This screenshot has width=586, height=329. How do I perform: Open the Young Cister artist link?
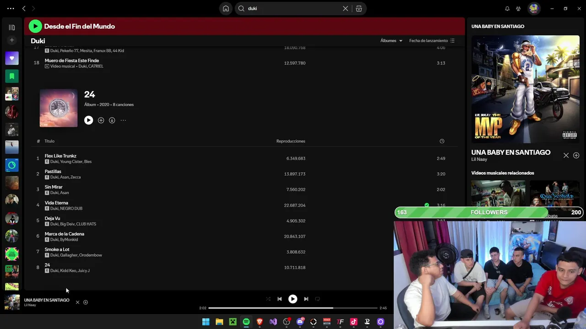(x=71, y=162)
